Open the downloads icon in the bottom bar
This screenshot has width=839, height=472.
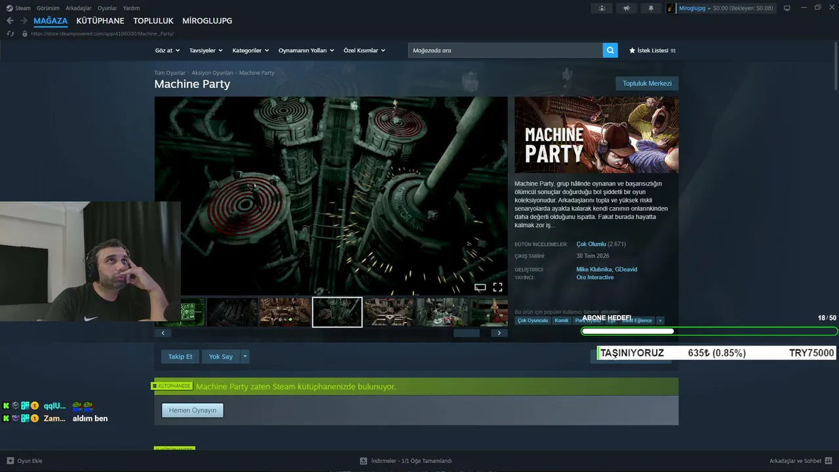click(364, 461)
